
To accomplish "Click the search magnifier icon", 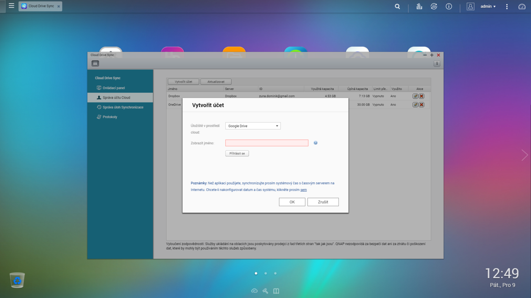I will (x=397, y=6).
